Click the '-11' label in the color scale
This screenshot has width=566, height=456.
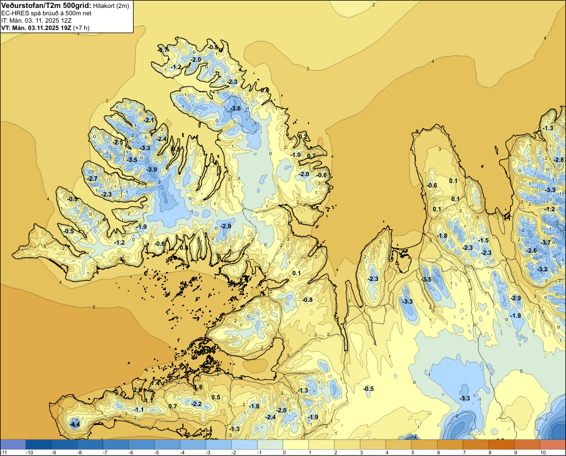(x=3, y=453)
